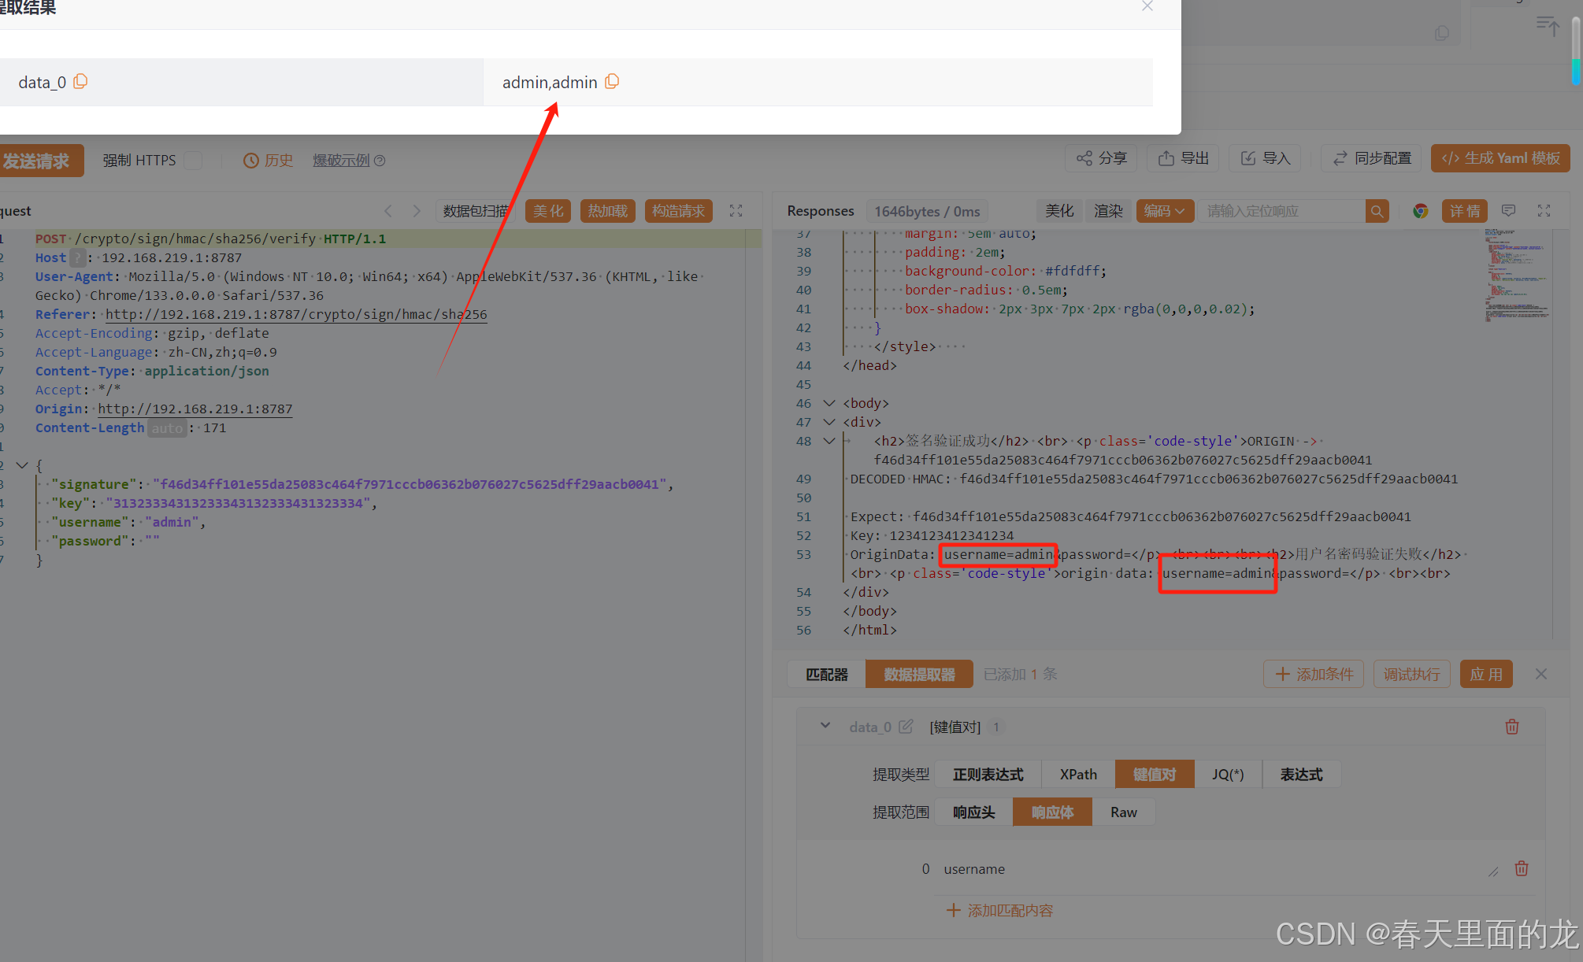1583x962 pixels.
Task: Toggle the 强制 HTTPS checkbox
Action: (x=194, y=161)
